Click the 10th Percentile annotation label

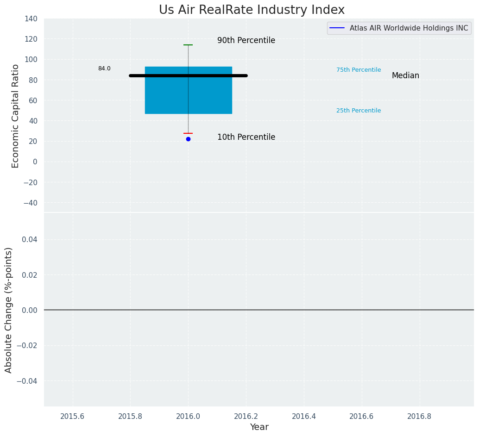pyautogui.click(x=246, y=137)
